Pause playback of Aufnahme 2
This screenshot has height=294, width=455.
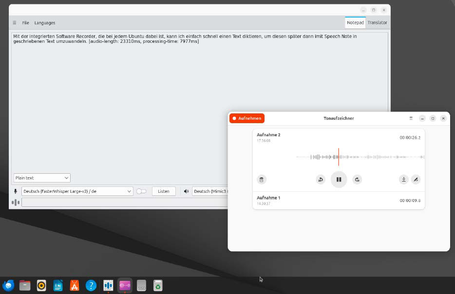(339, 180)
